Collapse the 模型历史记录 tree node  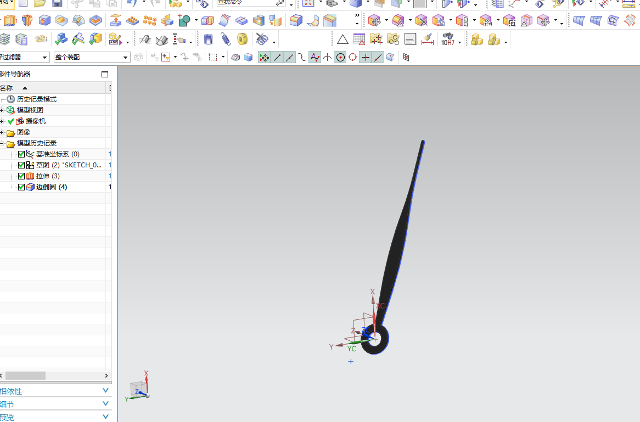[2, 144]
